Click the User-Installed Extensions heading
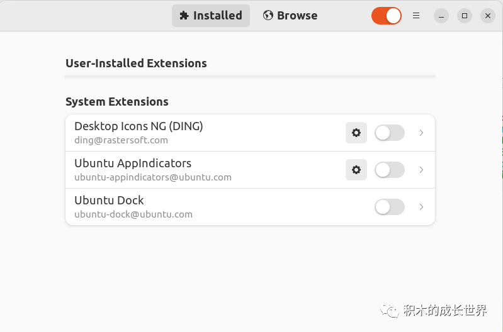Image resolution: width=503 pixels, height=332 pixels. pyautogui.click(x=137, y=64)
